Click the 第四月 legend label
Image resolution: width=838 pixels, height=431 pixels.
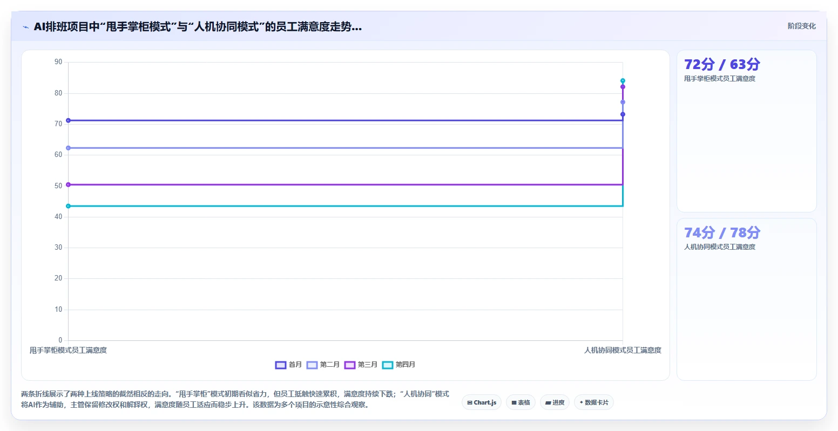[x=406, y=365]
